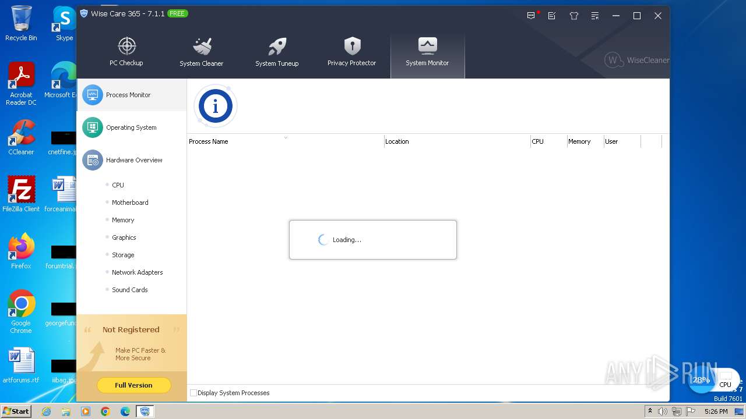
Task: Click the PC Checkup target icon
Action: (126, 45)
